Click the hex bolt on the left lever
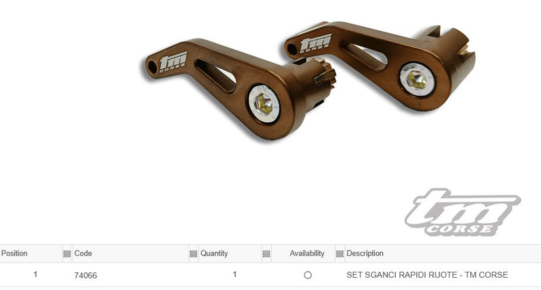This screenshot has width=541, height=290. [264, 104]
